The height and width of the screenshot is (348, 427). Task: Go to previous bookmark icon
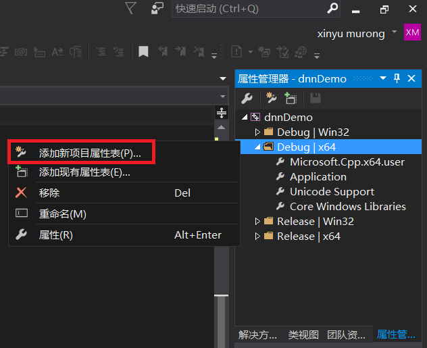tap(163, 51)
